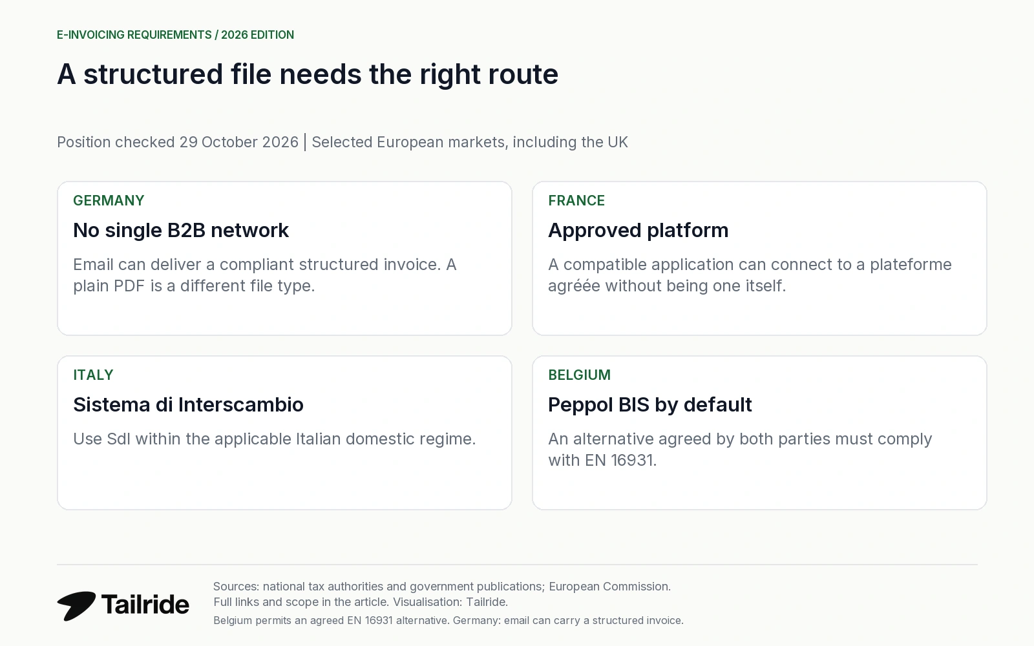Screen dimensions: 1034x646
Task: Click the 'A compatible application can connect' description
Action: coord(750,275)
